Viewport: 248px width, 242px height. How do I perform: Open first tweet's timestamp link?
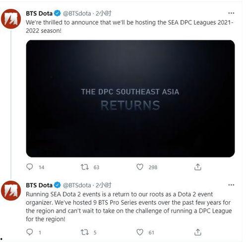(x=104, y=13)
